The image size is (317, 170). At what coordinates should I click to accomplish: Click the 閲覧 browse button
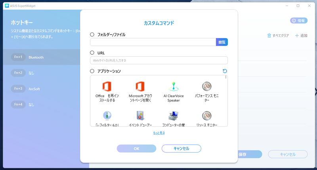pyautogui.click(x=222, y=42)
